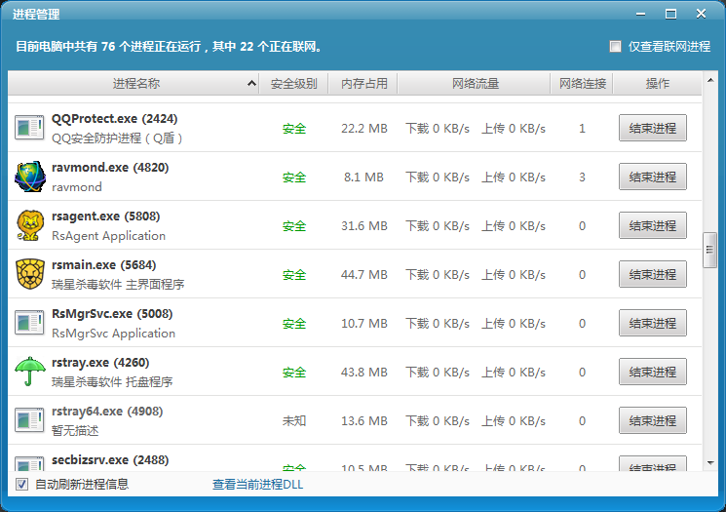Sort by 进程名称 column header arrow
Image resolution: width=726 pixels, height=512 pixels.
[x=252, y=85]
